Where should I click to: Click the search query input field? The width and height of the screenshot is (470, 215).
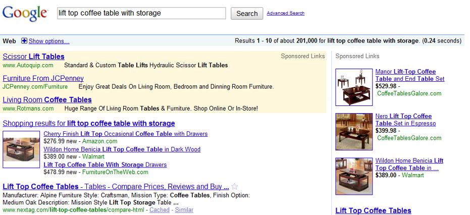[x=142, y=13]
